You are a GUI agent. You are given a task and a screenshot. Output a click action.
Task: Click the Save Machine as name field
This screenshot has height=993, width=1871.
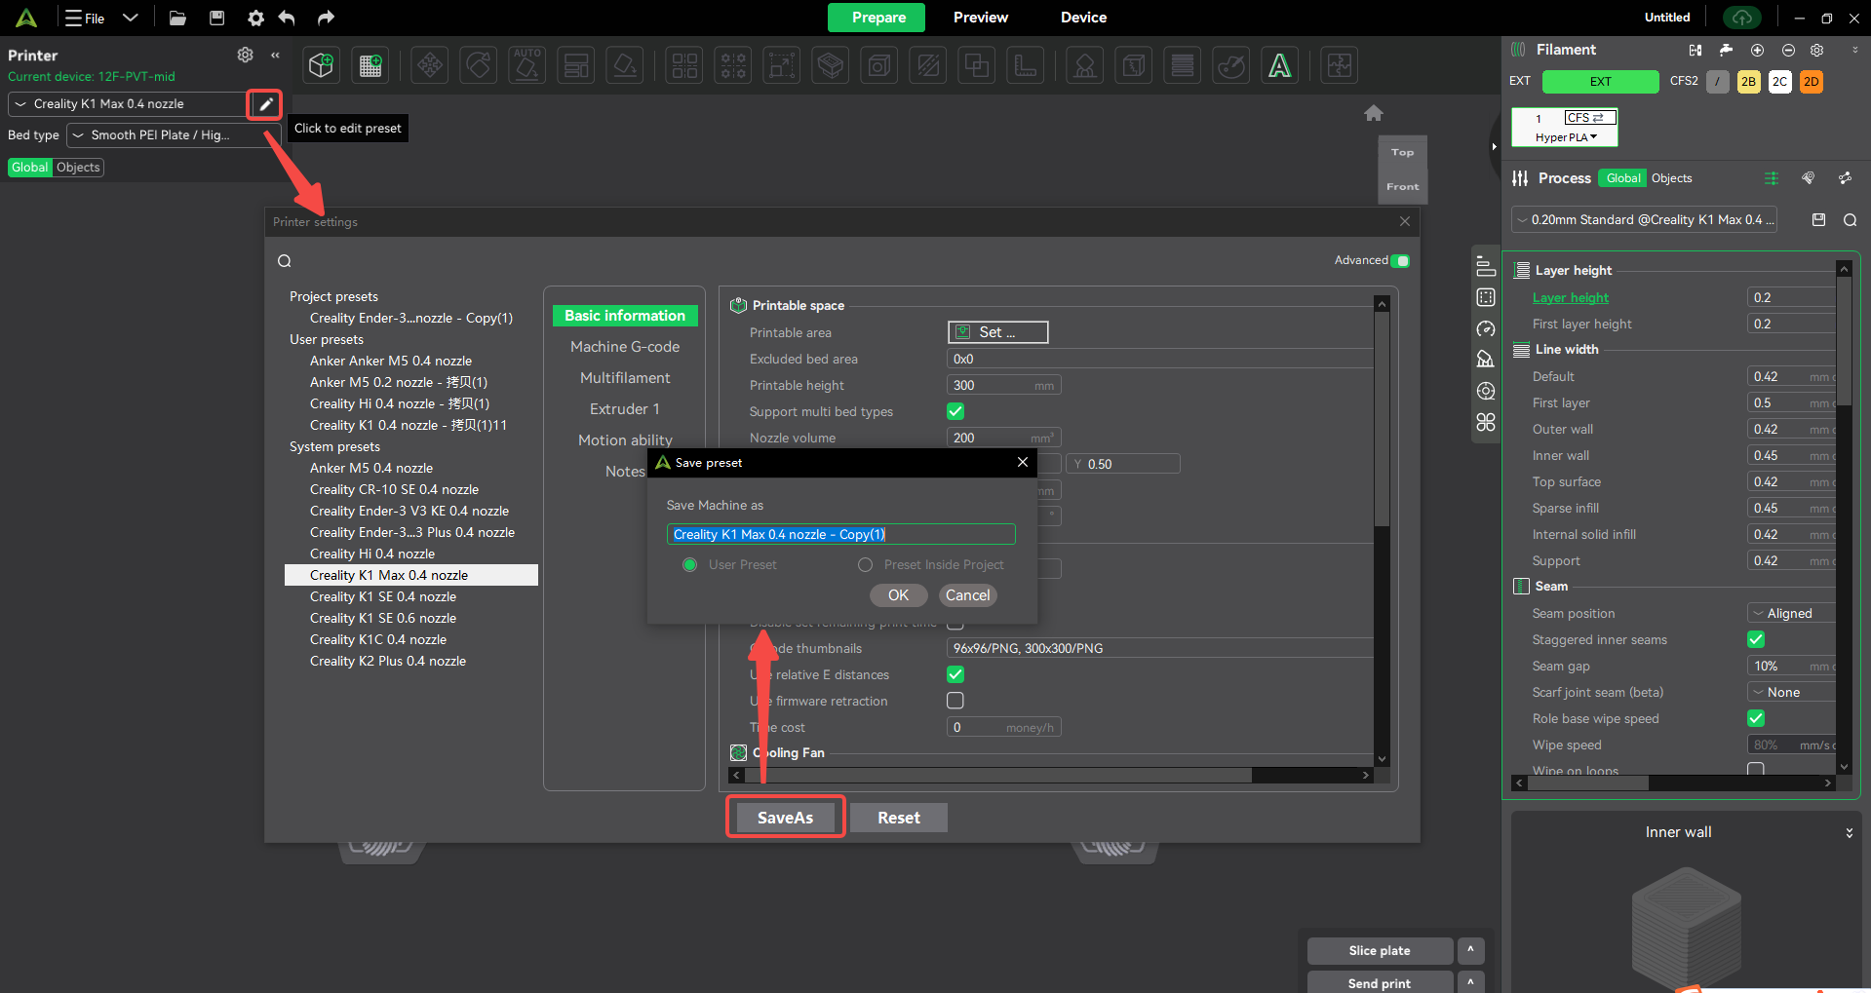click(840, 534)
